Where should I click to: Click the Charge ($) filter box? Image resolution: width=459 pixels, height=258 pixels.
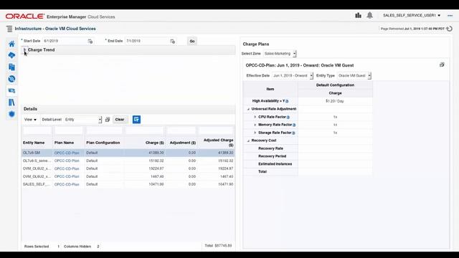click(145, 130)
